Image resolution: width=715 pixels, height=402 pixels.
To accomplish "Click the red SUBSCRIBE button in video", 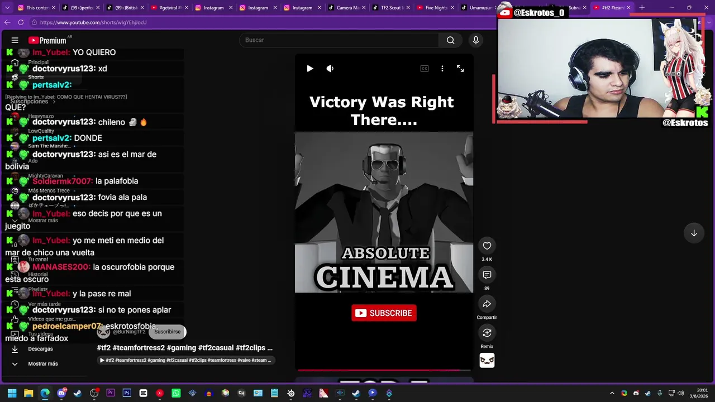I will (384, 313).
